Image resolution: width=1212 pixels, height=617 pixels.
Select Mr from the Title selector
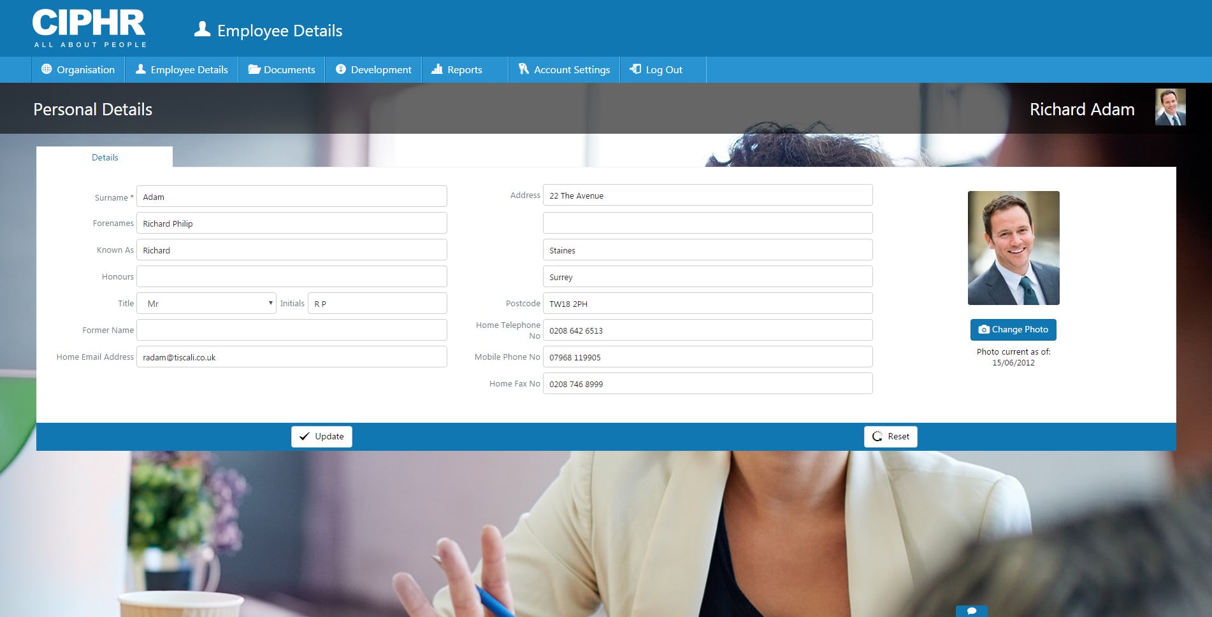pos(205,303)
